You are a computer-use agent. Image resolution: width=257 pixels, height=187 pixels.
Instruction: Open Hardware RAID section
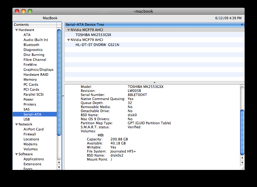[36, 75]
